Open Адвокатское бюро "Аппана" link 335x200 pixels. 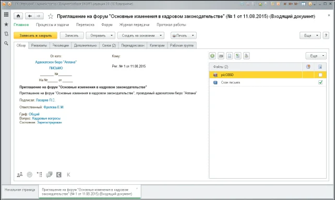pyautogui.click(x=56, y=62)
